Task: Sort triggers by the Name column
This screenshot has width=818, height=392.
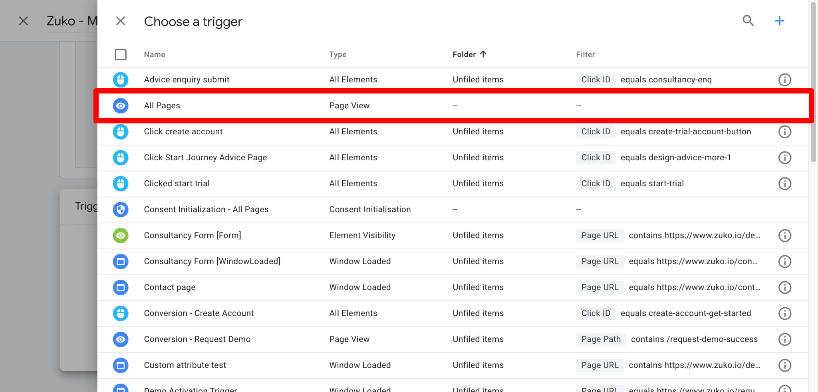Action: (154, 54)
